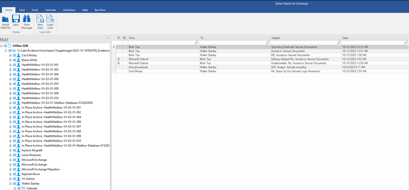Click the Save ribbon icon

point(16,19)
